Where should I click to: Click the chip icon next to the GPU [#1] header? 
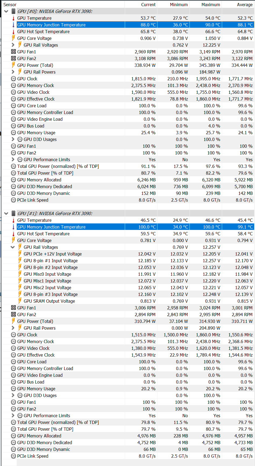click(13, 213)
